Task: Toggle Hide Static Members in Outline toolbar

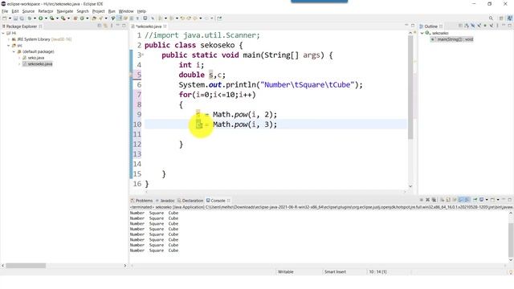Action: (x=479, y=25)
